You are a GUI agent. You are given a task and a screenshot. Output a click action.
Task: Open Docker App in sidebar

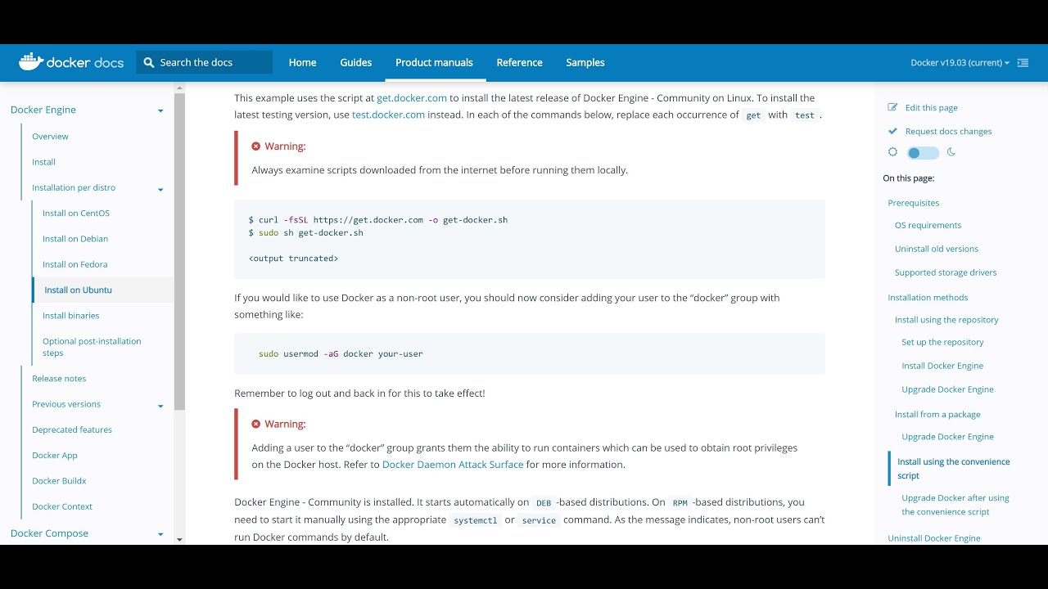[55, 455]
